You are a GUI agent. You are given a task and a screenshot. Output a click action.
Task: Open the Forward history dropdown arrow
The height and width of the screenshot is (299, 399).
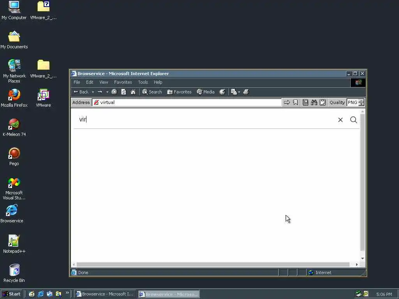point(107,92)
